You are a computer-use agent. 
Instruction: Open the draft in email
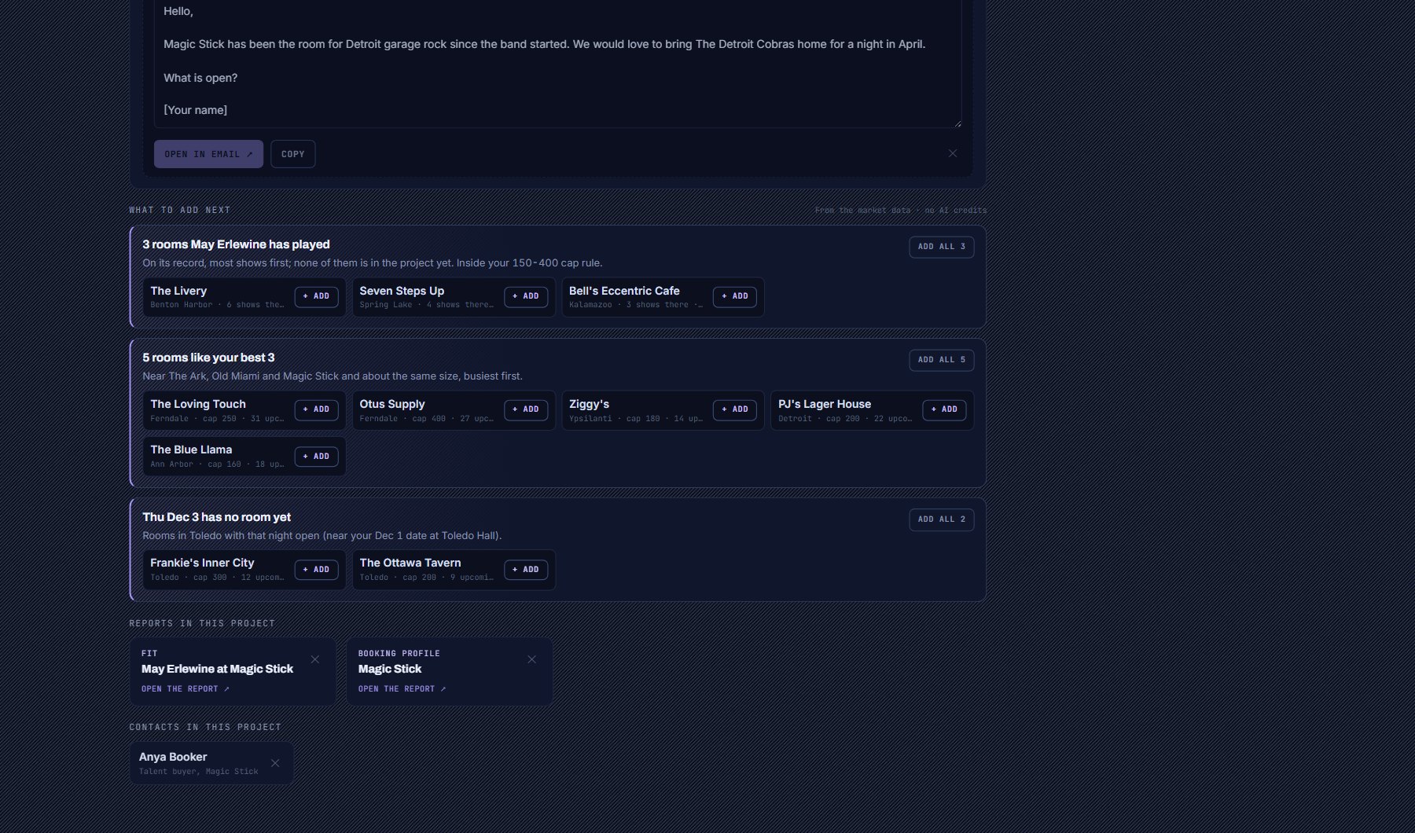[x=208, y=154]
